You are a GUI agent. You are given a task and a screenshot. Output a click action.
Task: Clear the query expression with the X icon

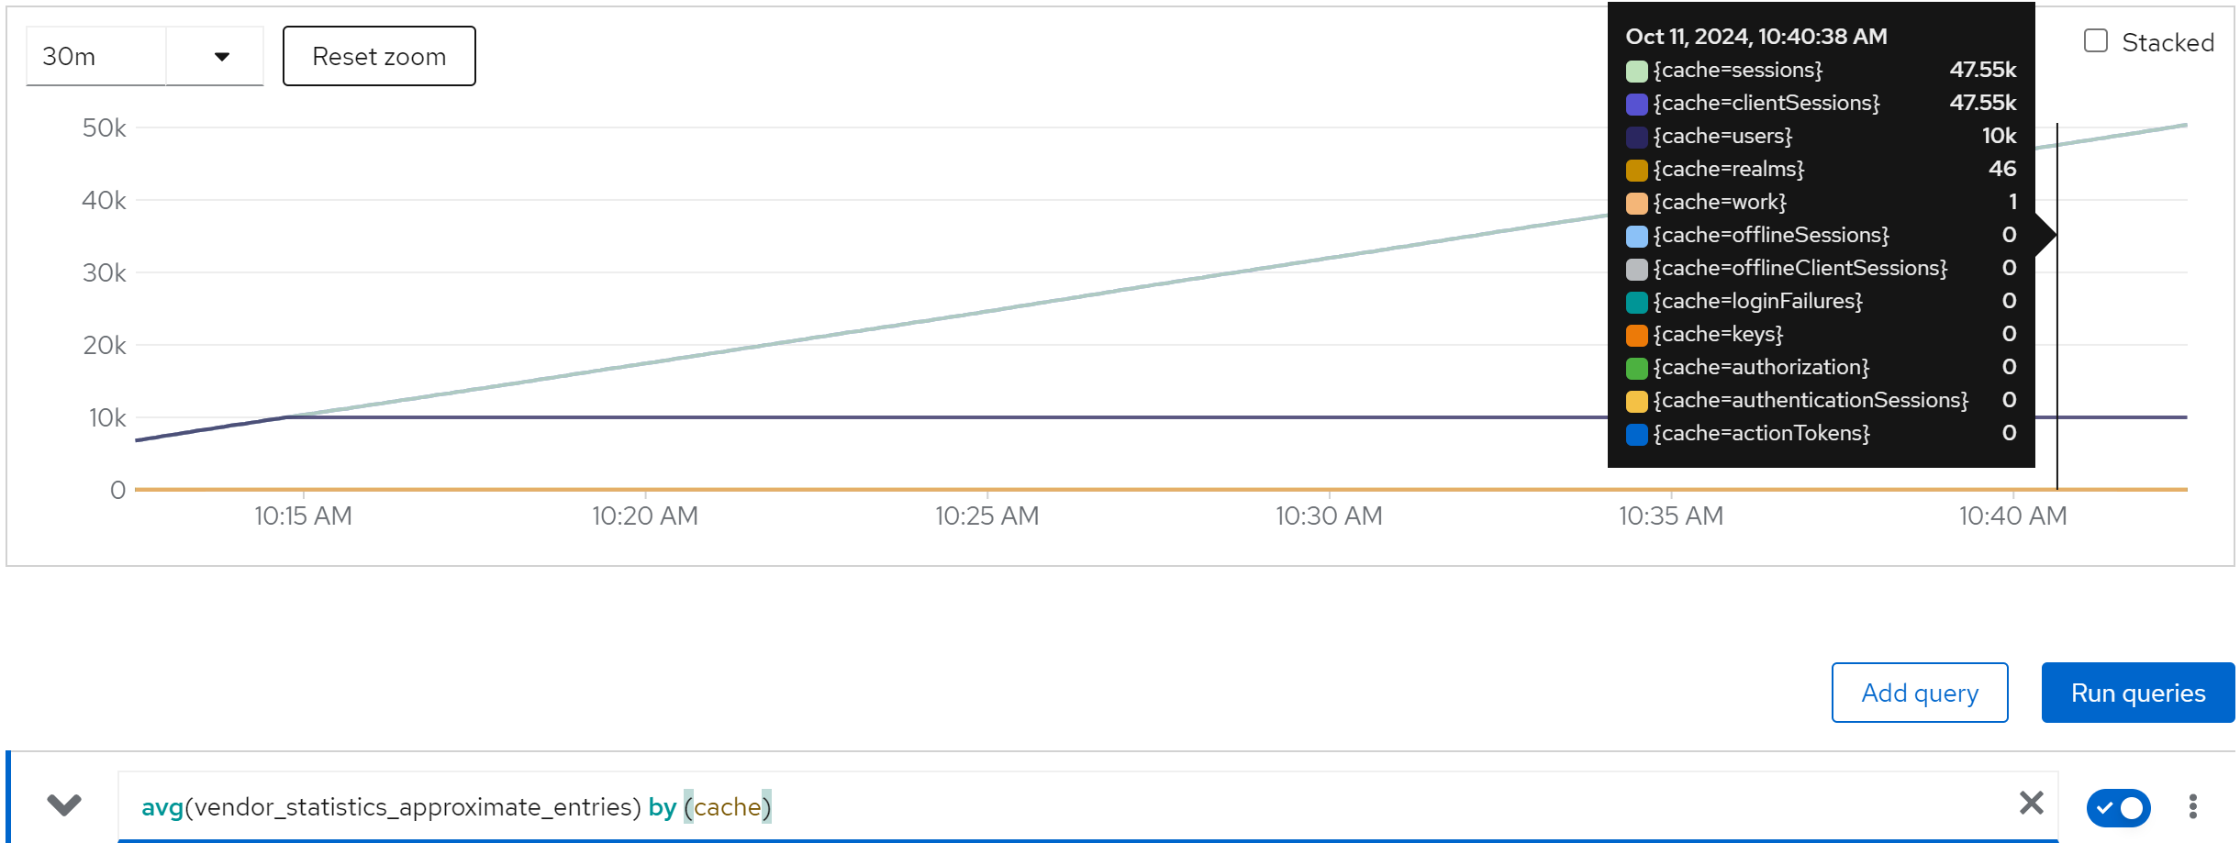coord(2031,804)
